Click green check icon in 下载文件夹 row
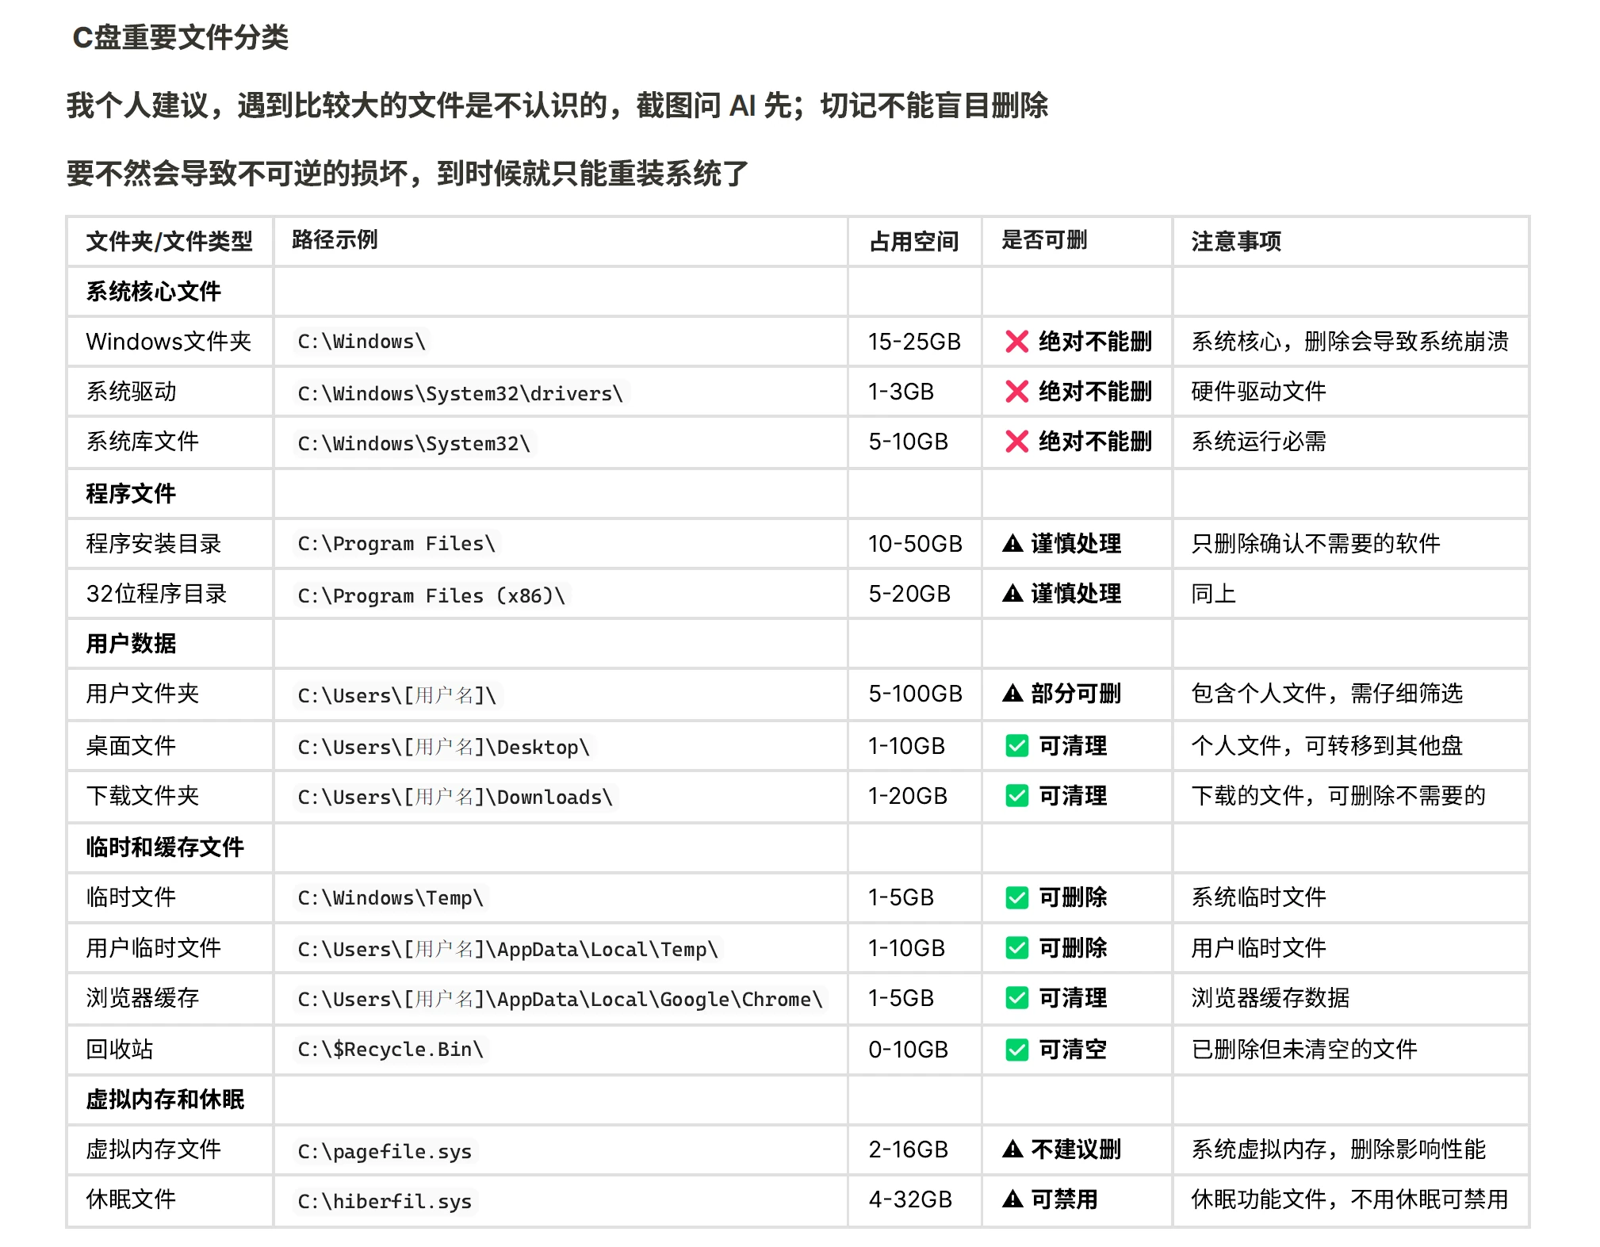Screen dimensions: 1600x1247 coord(1016,796)
